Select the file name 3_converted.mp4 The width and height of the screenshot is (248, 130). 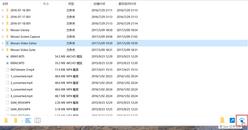(21, 89)
